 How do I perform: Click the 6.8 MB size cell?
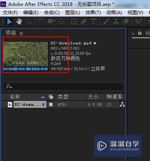click(95, 105)
